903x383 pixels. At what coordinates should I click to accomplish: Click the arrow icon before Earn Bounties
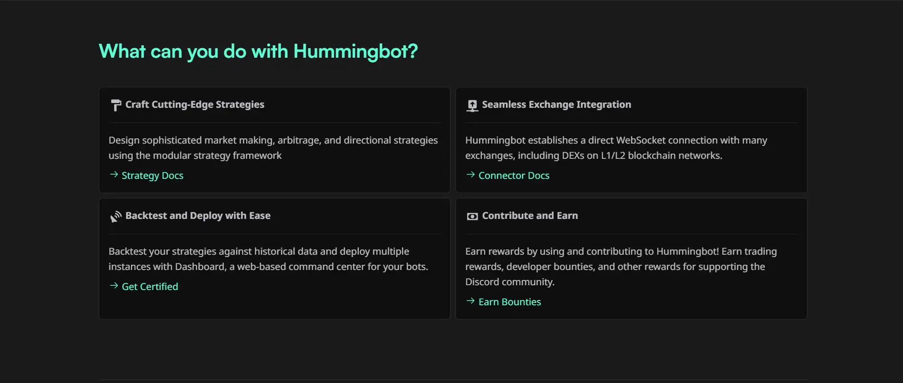point(471,301)
